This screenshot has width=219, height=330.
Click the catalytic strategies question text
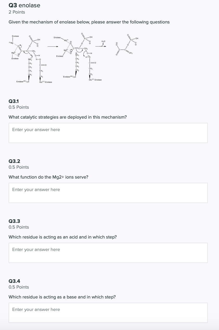tap(67, 117)
